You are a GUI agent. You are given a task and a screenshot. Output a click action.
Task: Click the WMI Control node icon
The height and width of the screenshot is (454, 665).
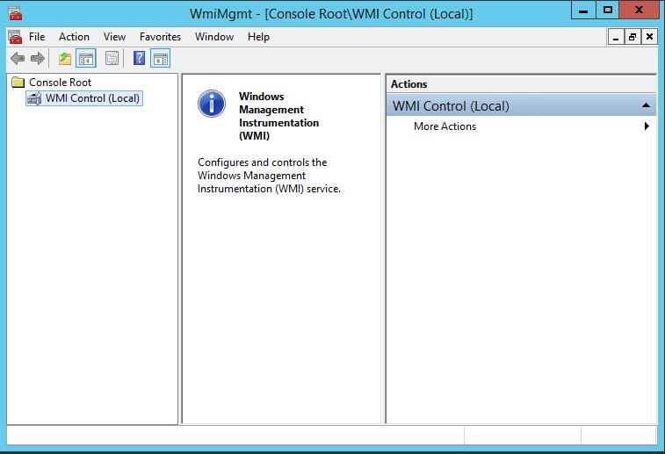[34, 98]
